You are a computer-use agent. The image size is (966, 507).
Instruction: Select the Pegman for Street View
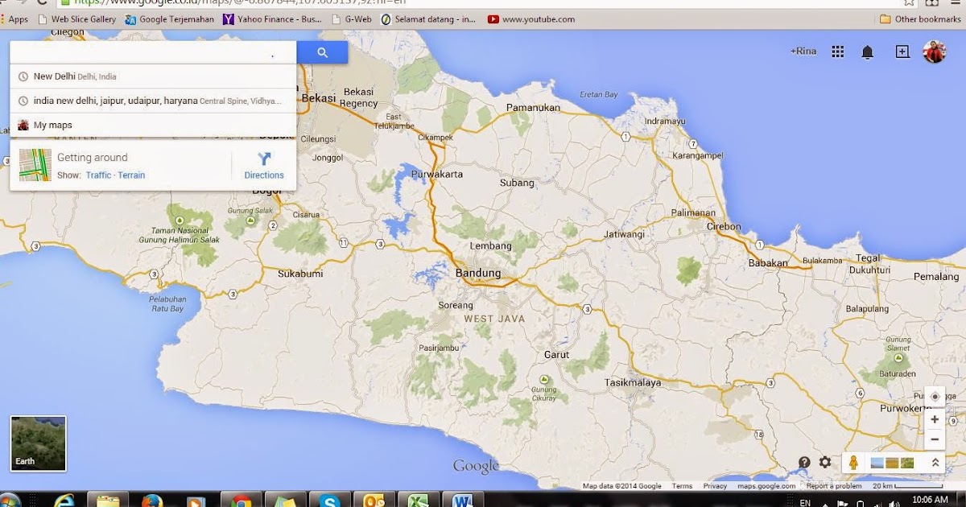click(x=854, y=462)
